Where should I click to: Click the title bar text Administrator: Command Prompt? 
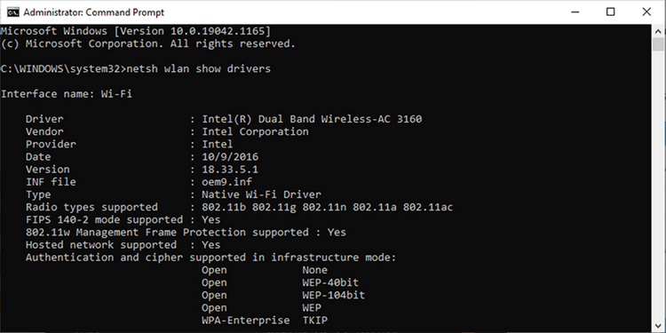(93, 12)
